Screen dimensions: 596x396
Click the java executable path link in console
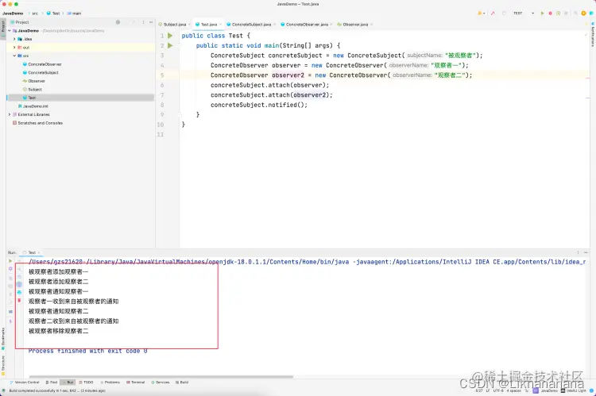188,262
